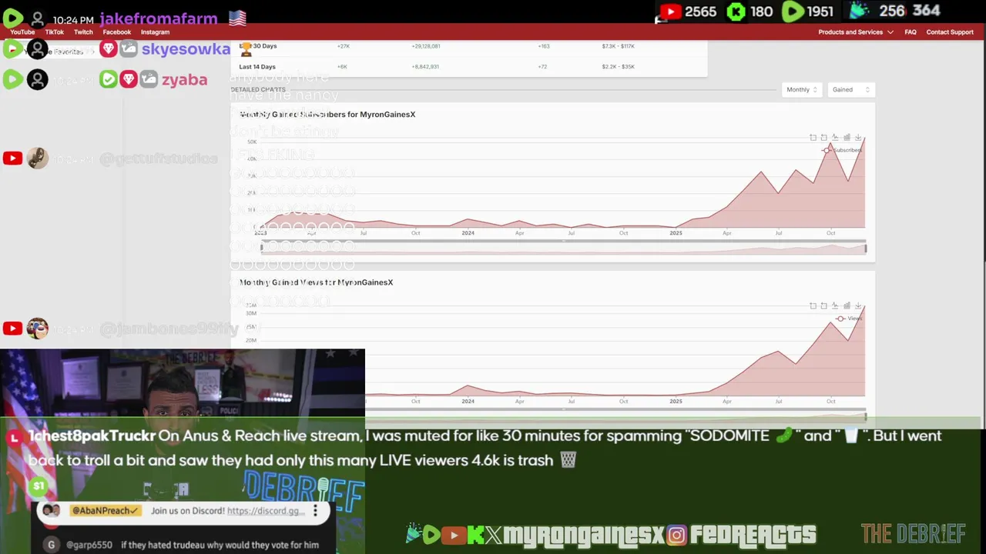Image resolution: width=986 pixels, height=554 pixels.
Task: Click the YouTube icon beside @jambones chat
Action: [12, 329]
